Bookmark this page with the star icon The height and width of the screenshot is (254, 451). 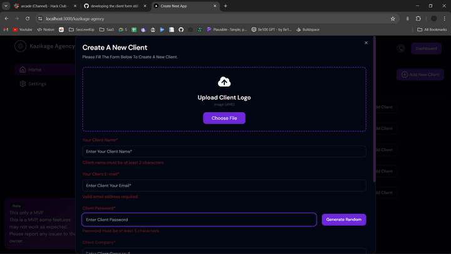point(393,19)
